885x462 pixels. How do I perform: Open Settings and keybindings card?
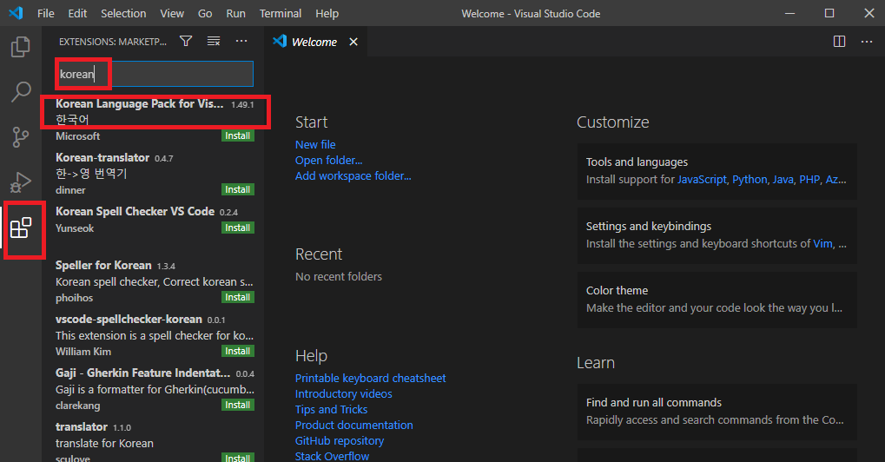pos(717,235)
